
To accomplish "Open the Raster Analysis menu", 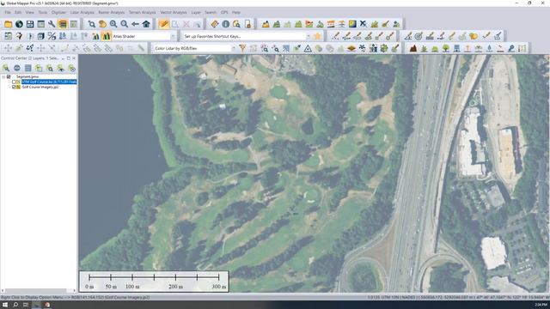I will pyautogui.click(x=111, y=12).
